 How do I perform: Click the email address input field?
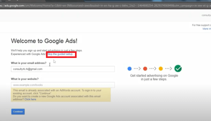[x=63, y=69]
